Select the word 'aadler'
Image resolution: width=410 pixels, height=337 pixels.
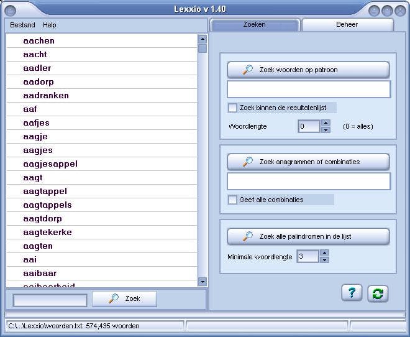pyautogui.click(x=102, y=68)
